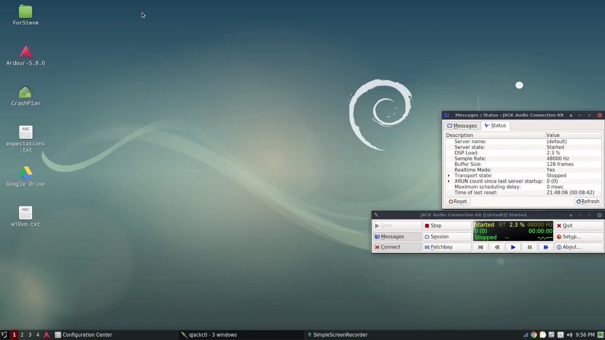
Task: Open the start menu logo in the taskbar
Action: pos(4,335)
